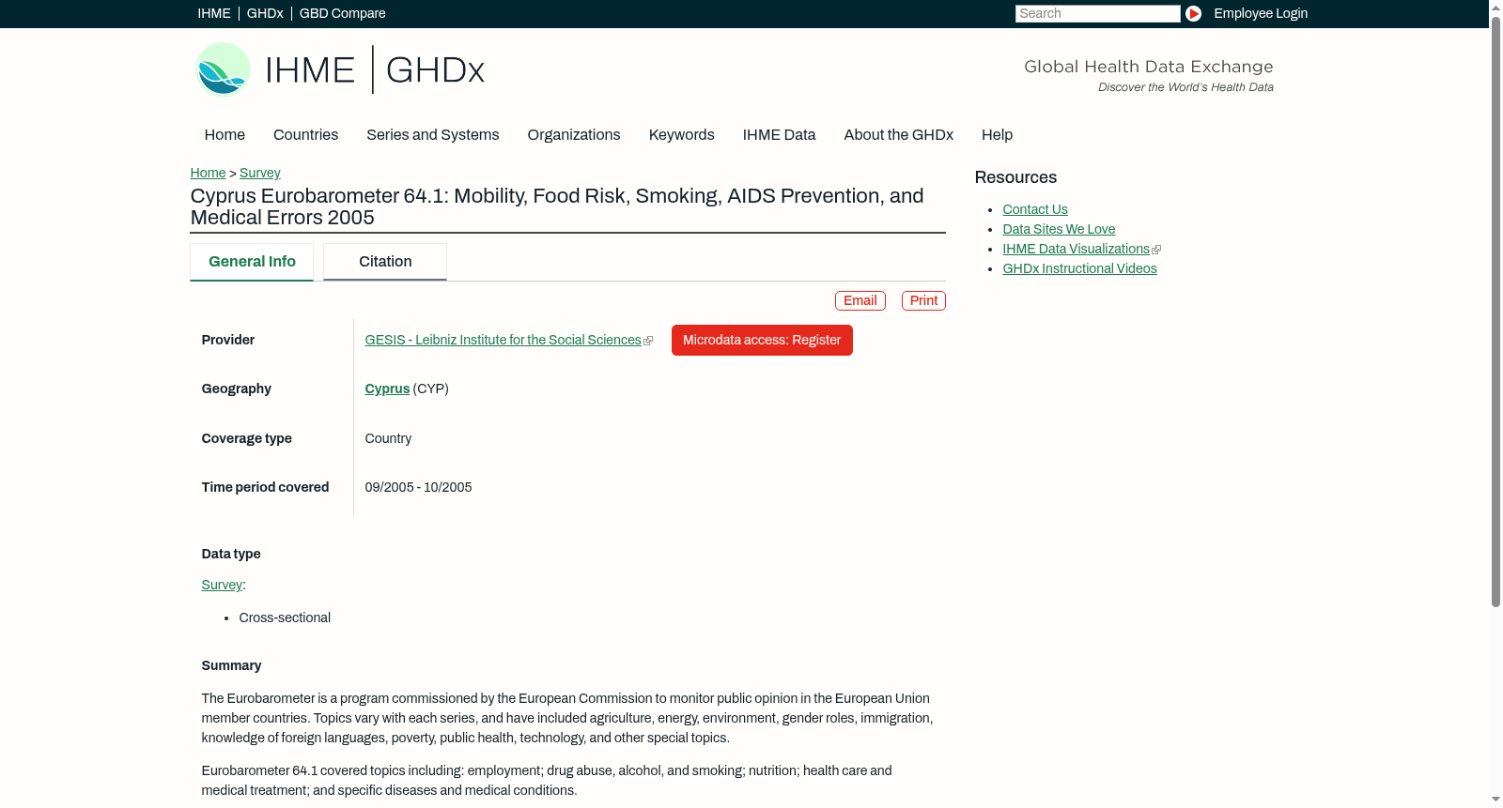Click the Print button

tap(923, 300)
